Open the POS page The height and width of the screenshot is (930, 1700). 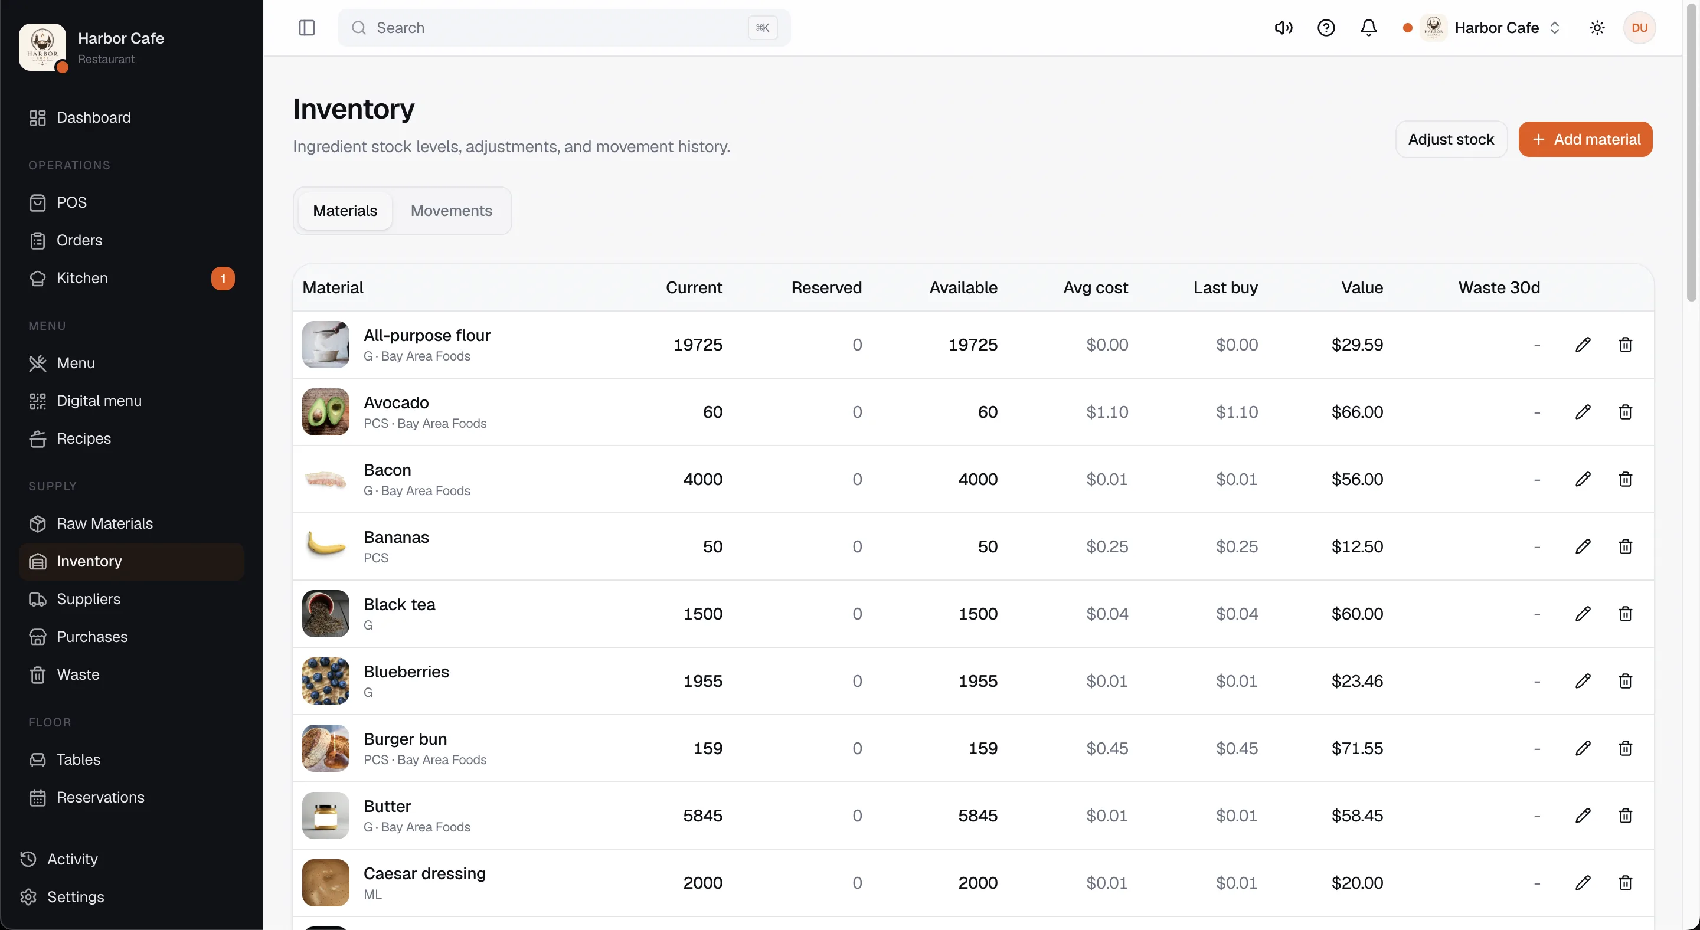click(x=131, y=202)
